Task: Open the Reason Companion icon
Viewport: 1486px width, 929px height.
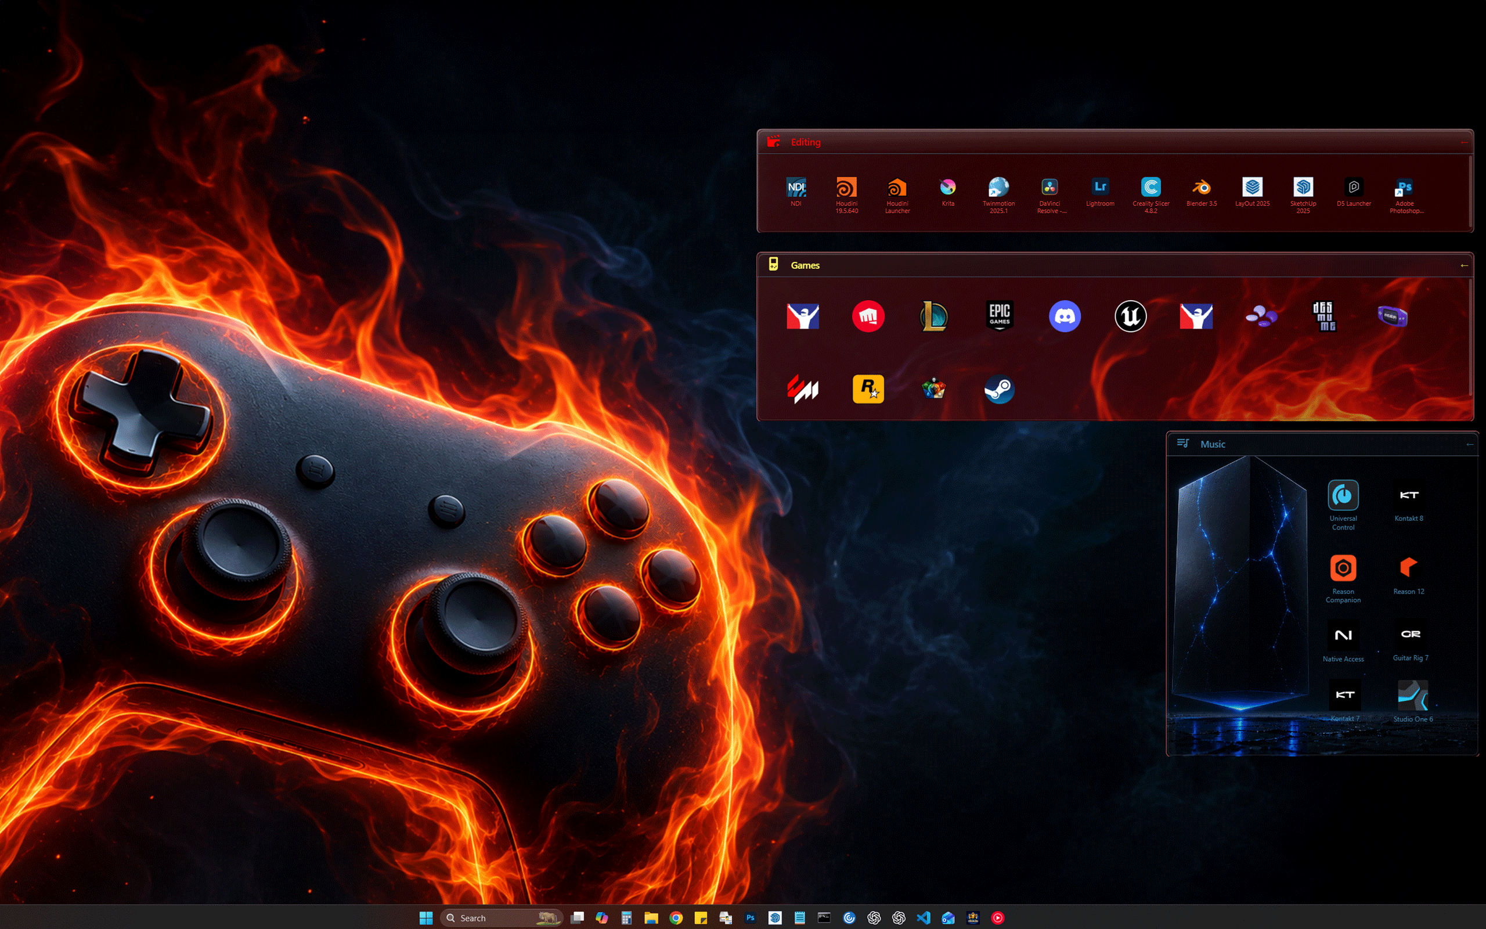Action: pyautogui.click(x=1343, y=578)
